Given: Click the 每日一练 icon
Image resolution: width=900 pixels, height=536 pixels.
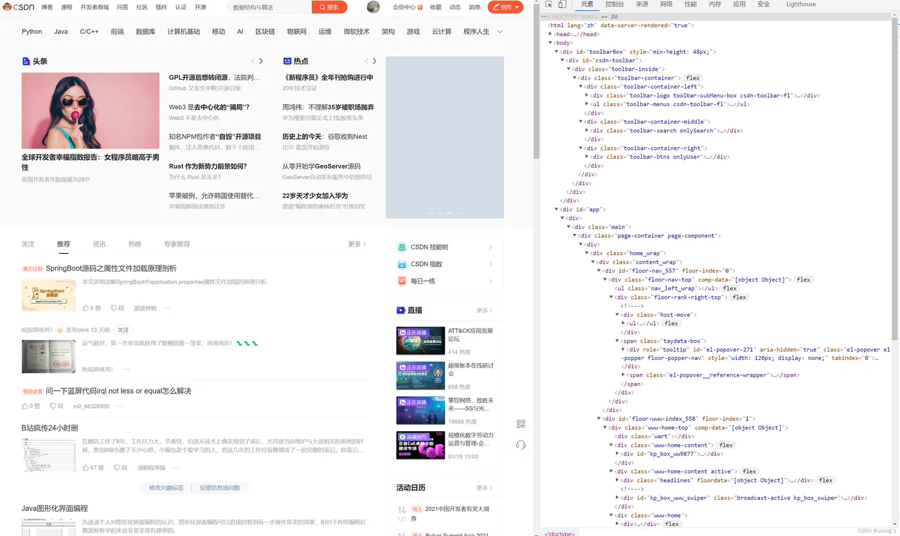Looking at the screenshot, I should [402, 281].
